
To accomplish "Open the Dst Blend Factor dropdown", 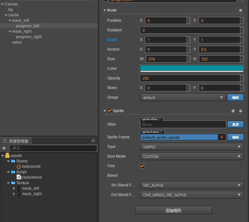I will 192,195.
